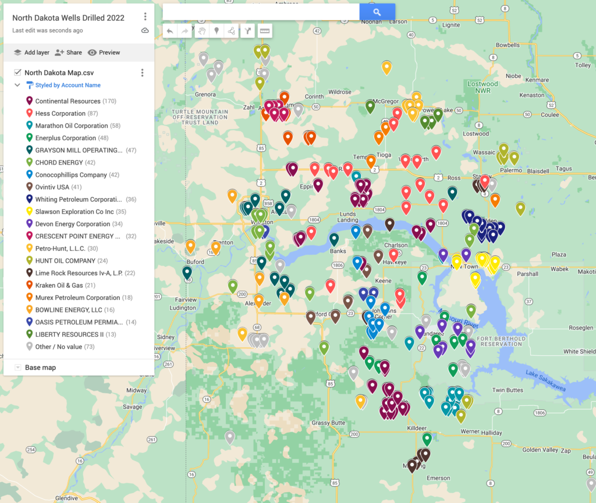Click Kraken Oil & Gas legend pin icon
The height and width of the screenshot is (503, 596).
pos(29,285)
